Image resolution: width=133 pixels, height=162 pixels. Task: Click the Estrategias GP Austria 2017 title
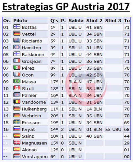click(66, 7)
